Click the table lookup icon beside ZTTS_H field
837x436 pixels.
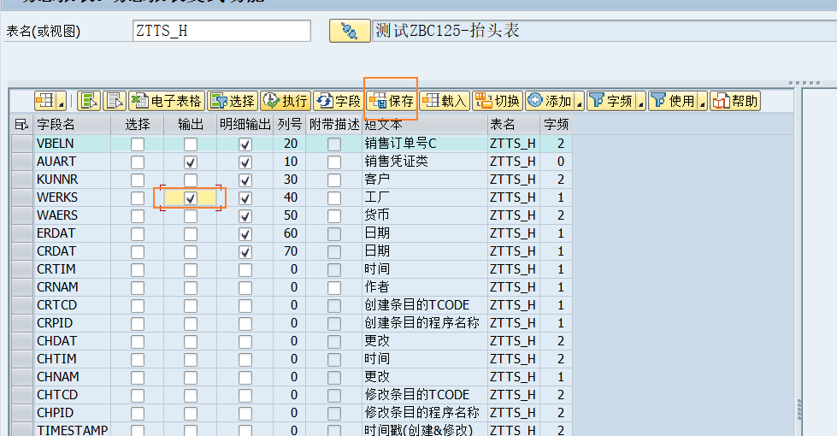pos(350,31)
